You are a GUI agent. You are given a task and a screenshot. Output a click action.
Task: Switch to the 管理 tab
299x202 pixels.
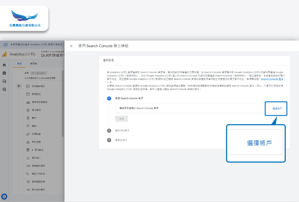(x=19, y=63)
